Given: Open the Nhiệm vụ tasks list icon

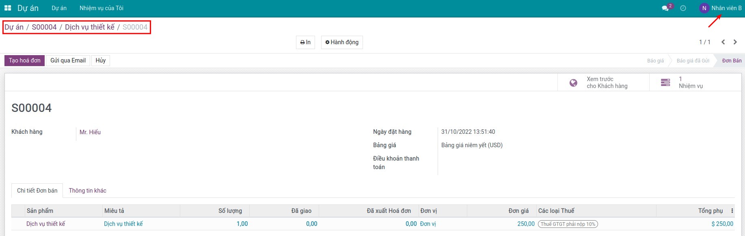Looking at the screenshot, I should [x=665, y=83].
